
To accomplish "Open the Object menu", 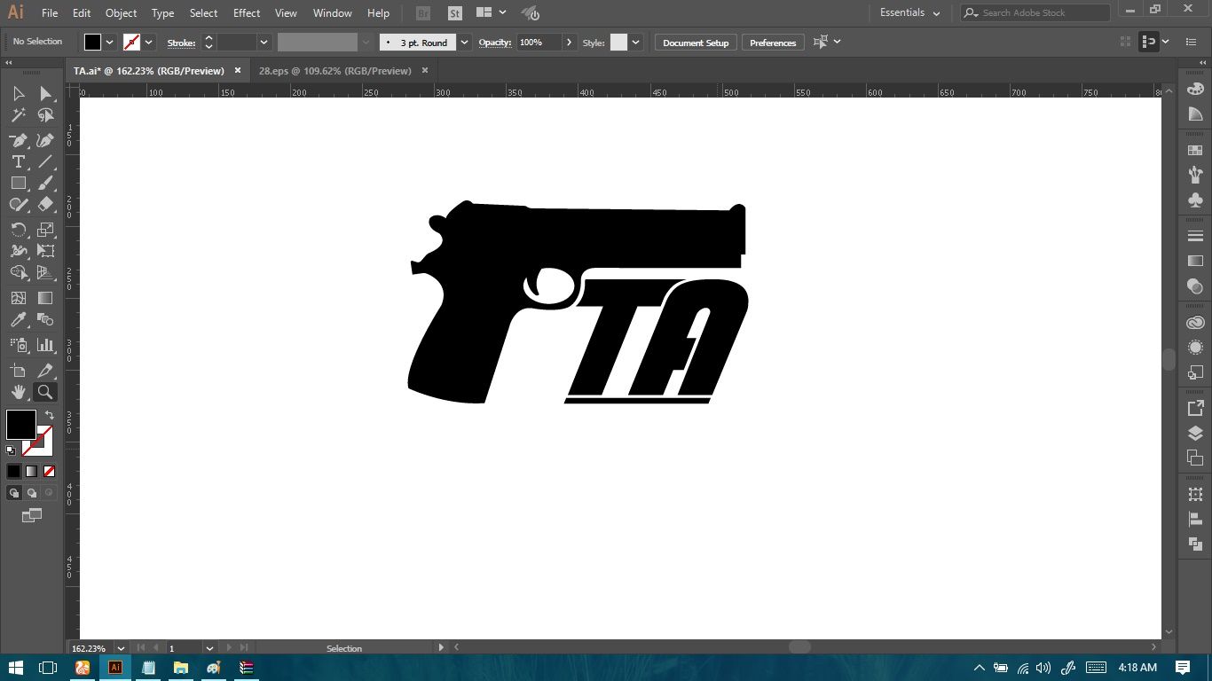I will click(x=121, y=13).
